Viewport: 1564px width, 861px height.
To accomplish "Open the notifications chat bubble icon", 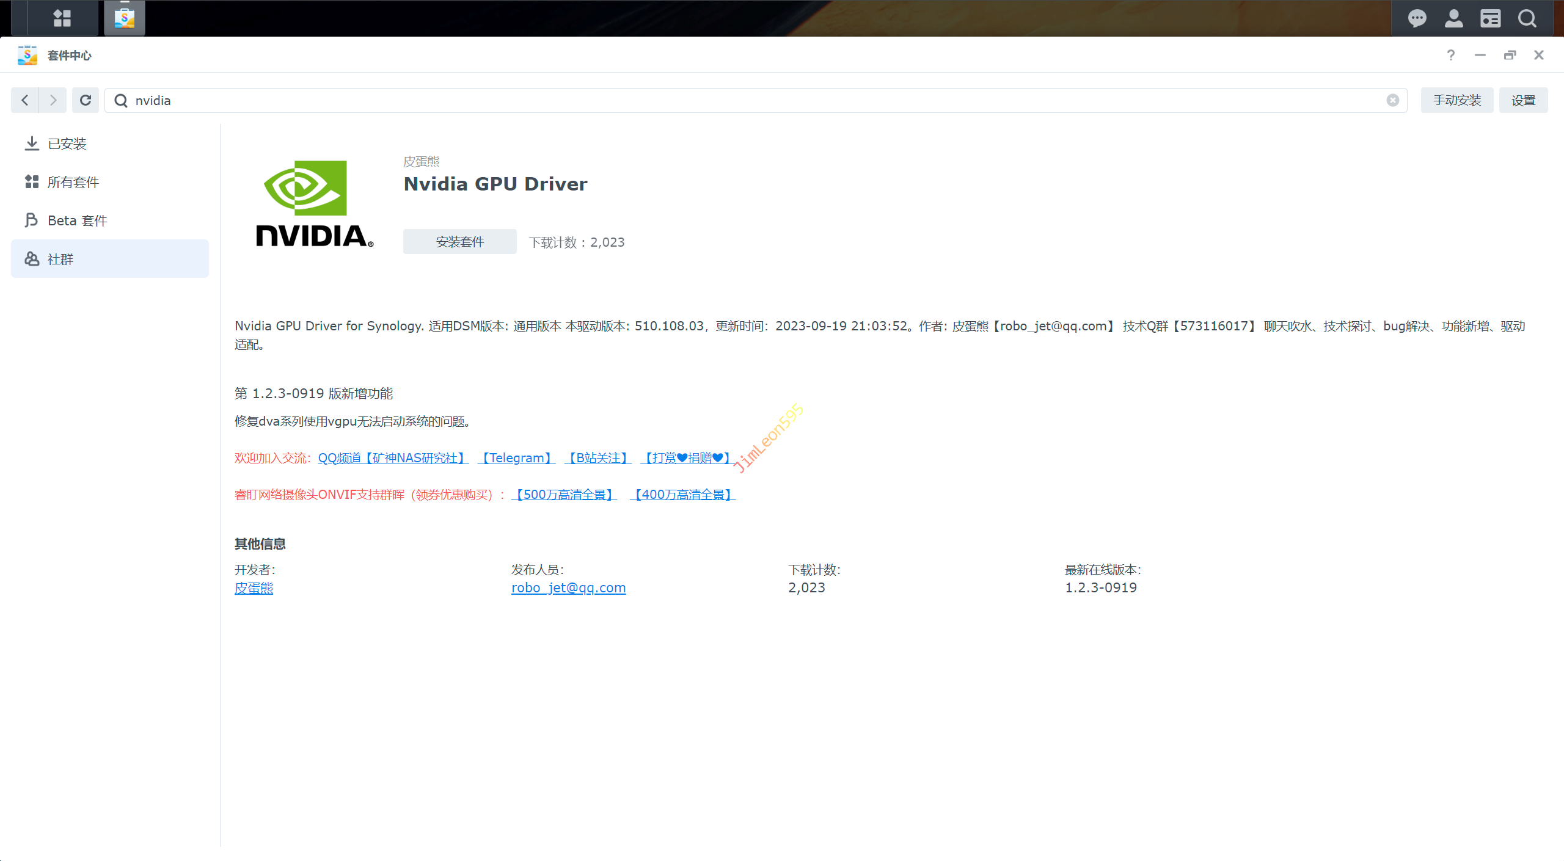I will pos(1417,18).
